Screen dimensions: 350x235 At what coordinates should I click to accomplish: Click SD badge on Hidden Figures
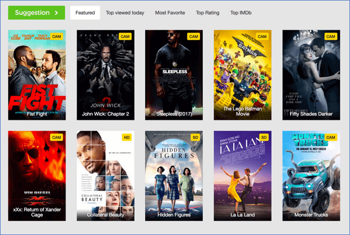point(195,137)
